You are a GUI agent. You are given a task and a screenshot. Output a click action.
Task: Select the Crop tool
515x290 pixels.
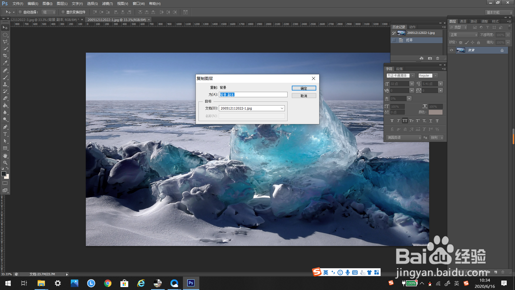[5, 56]
